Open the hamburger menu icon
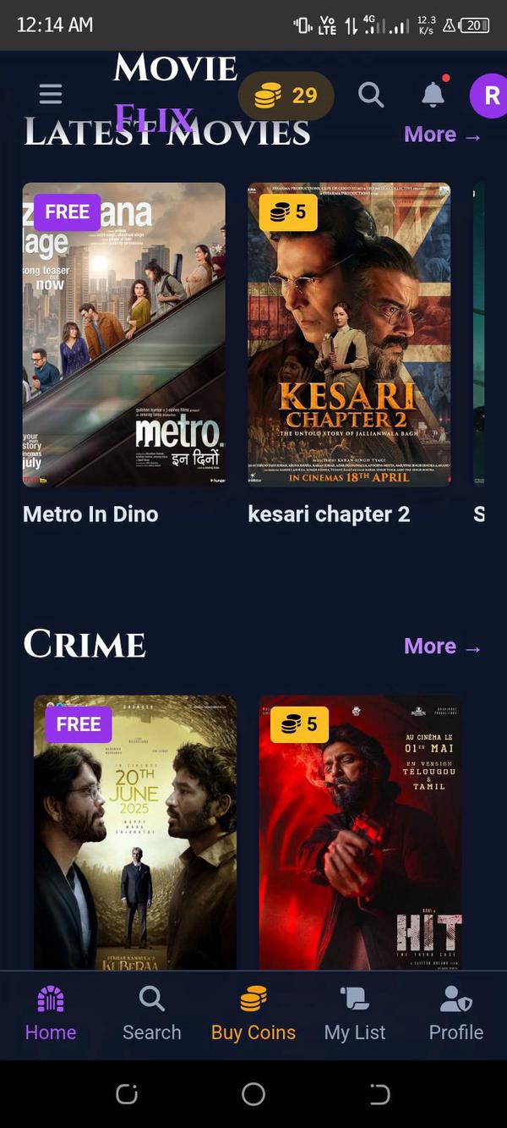 coord(51,94)
